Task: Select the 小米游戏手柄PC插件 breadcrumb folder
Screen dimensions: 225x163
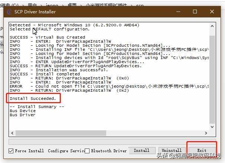Action: click(x=106, y=5)
